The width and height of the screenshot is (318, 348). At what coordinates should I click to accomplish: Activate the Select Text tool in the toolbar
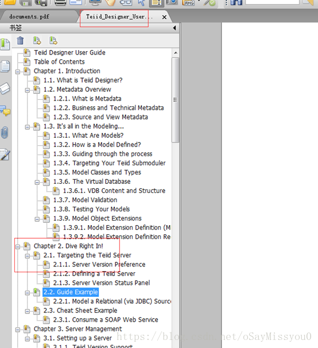[157, 3]
